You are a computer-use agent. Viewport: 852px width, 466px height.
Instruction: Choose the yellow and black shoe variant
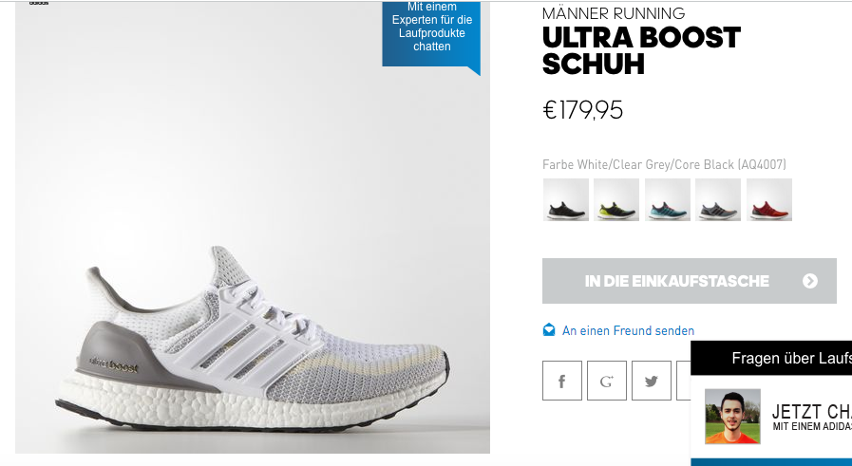point(616,200)
